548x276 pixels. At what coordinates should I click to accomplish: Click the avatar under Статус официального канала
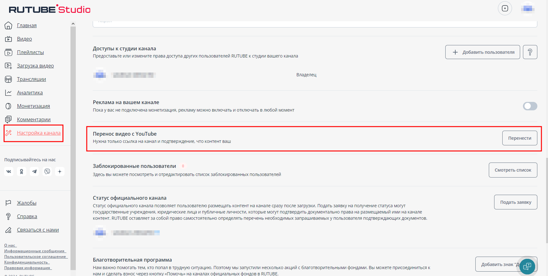pyautogui.click(x=100, y=233)
